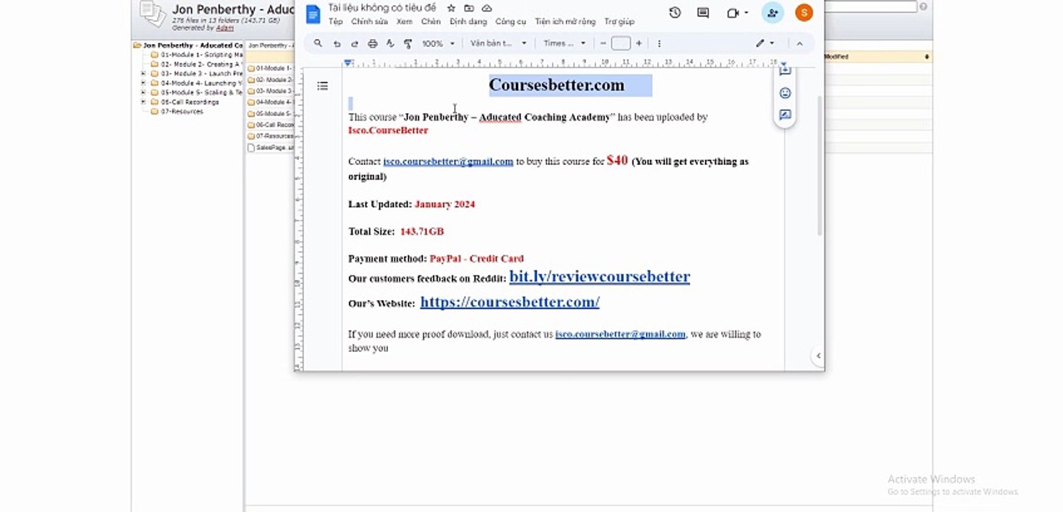Open the pencil editing mode dropdown

[765, 43]
